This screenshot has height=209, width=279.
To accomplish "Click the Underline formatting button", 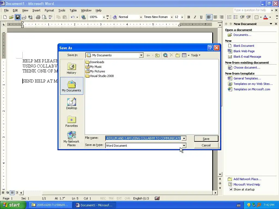I will click(x=201, y=17).
